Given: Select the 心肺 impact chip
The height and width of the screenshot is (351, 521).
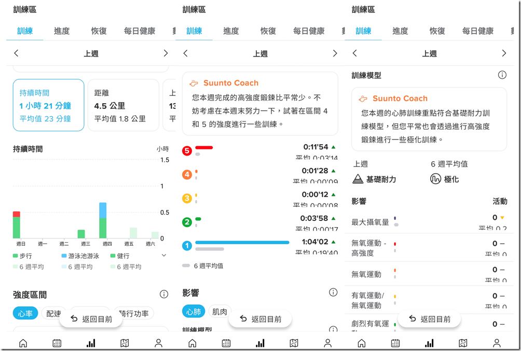Looking at the screenshot, I should [194, 312].
